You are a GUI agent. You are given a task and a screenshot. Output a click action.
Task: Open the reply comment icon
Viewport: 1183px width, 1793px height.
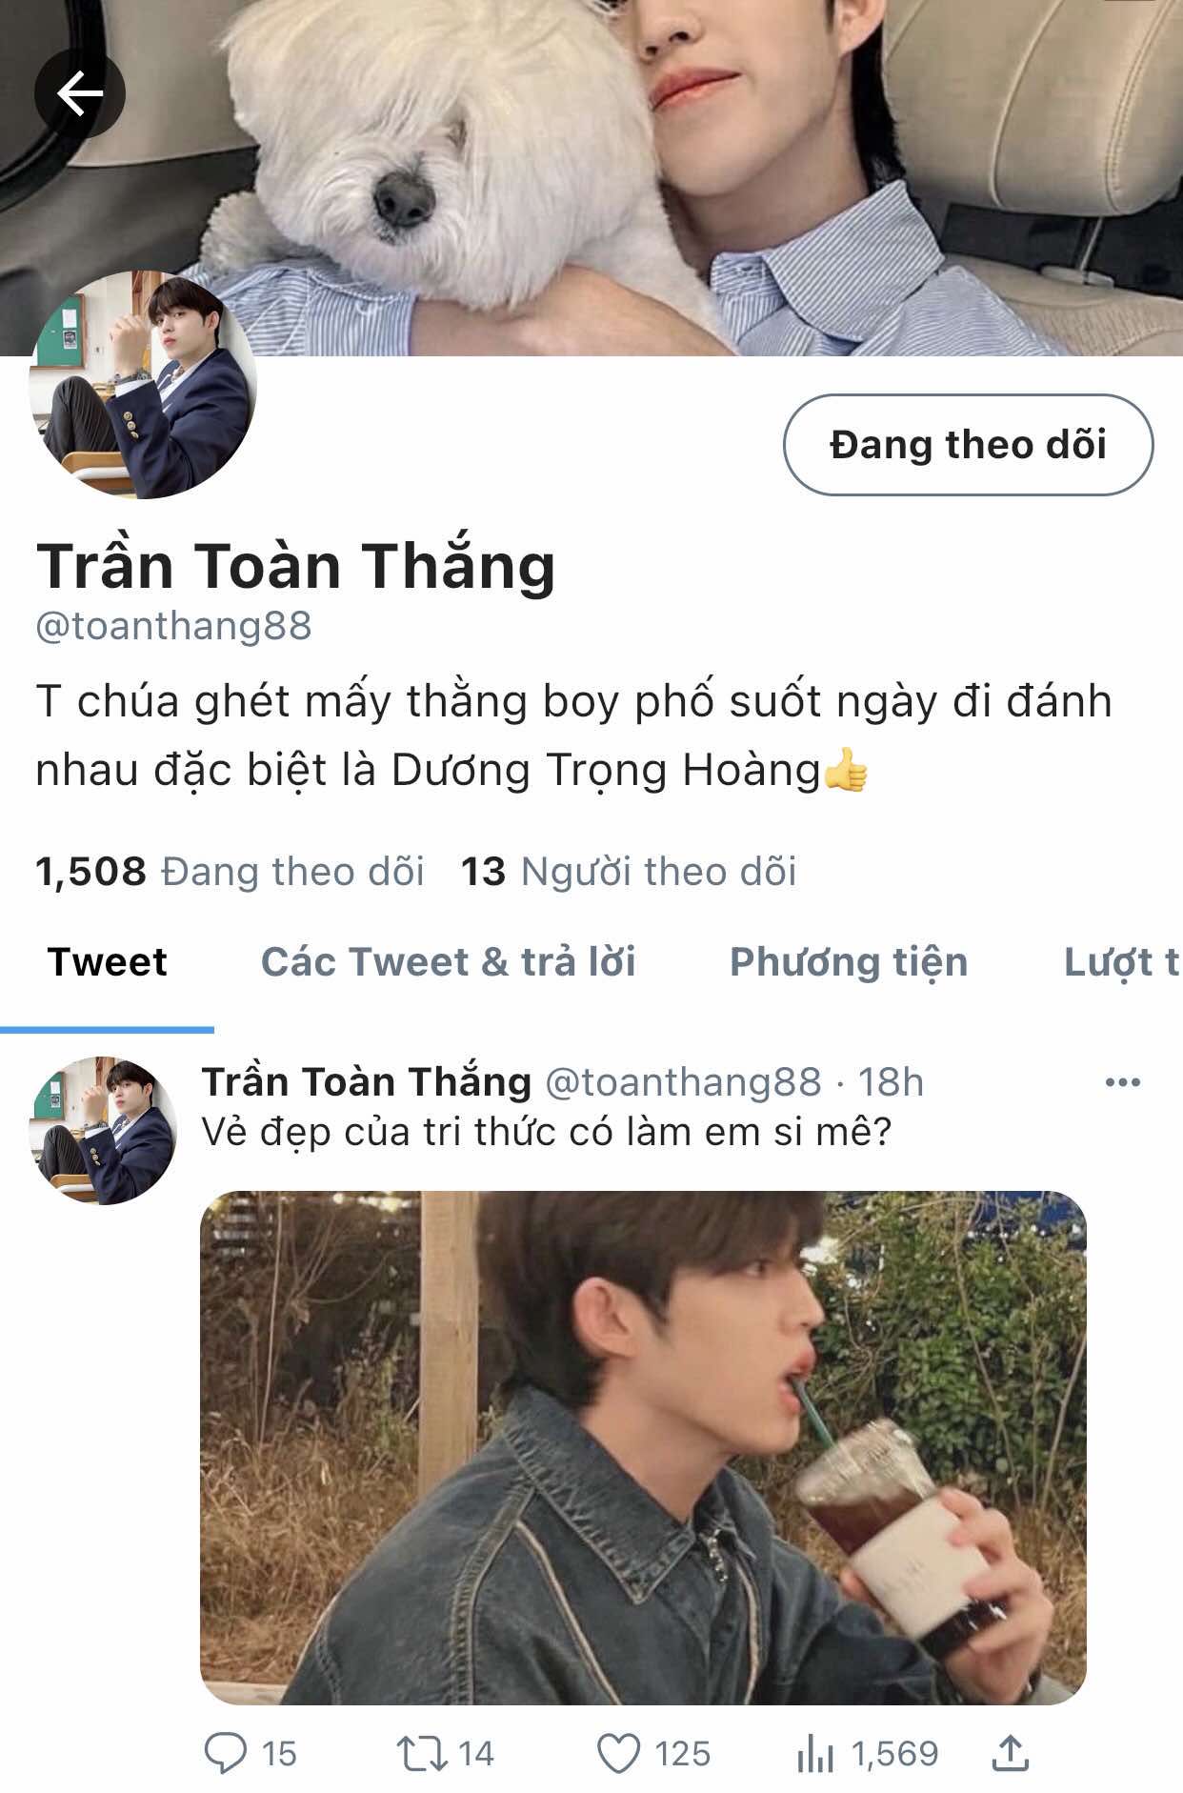tap(226, 1753)
